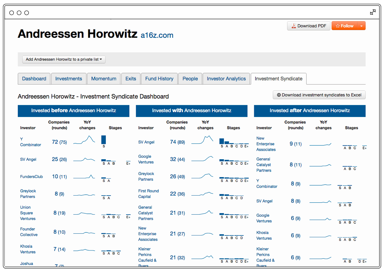The image size is (382, 273).
Task: Open the Founder Collective link
Action: [29, 232]
